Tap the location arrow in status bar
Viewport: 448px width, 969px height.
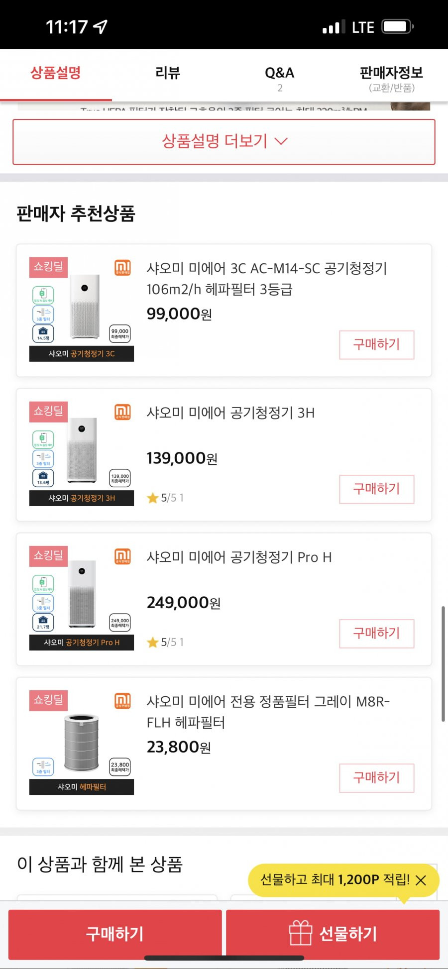101,26
